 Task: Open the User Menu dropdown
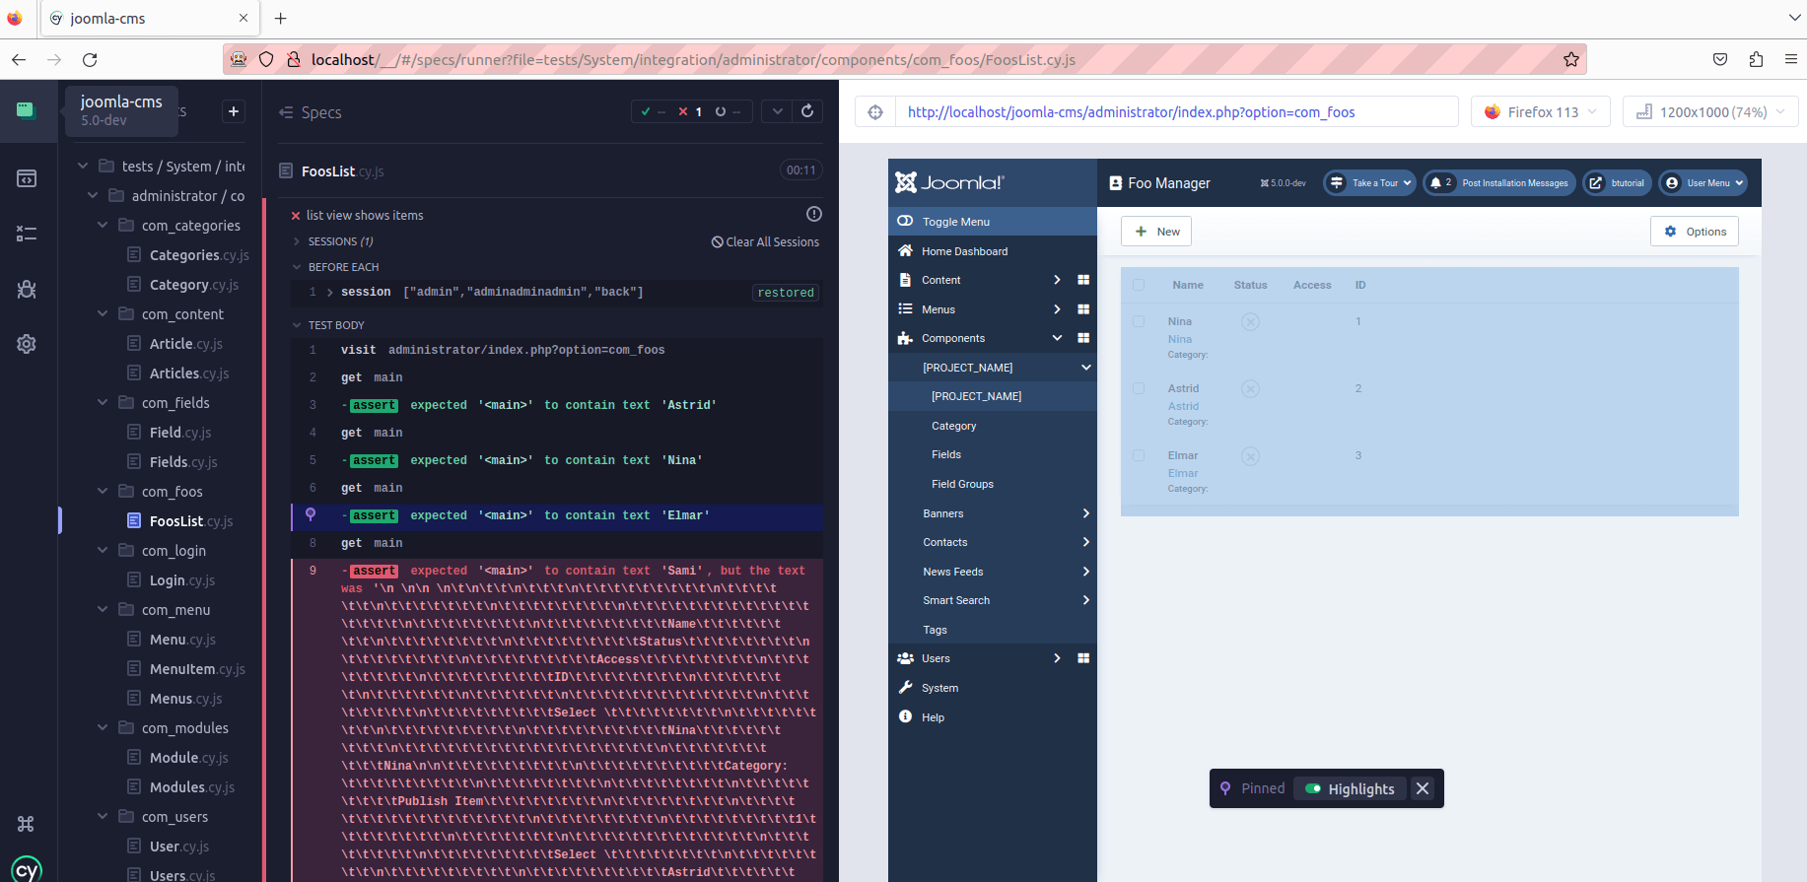pos(1703,183)
